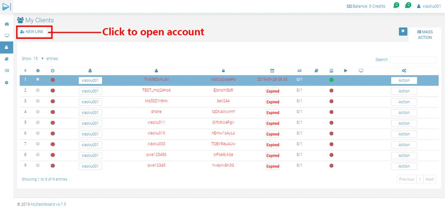Open Action dropdown for xiaoliu010
445x213 pixels.
pos(404,134)
